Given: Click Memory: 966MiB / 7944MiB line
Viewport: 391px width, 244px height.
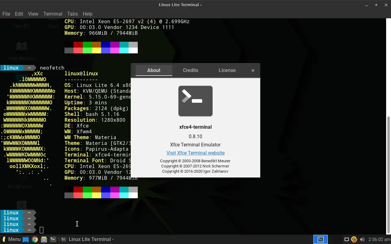Looking at the screenshot, I should (x=101, y=33).
